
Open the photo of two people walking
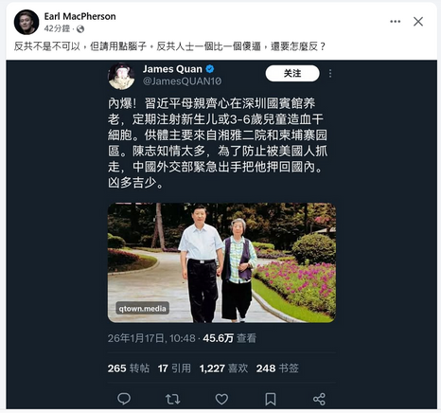click(221, 262)
